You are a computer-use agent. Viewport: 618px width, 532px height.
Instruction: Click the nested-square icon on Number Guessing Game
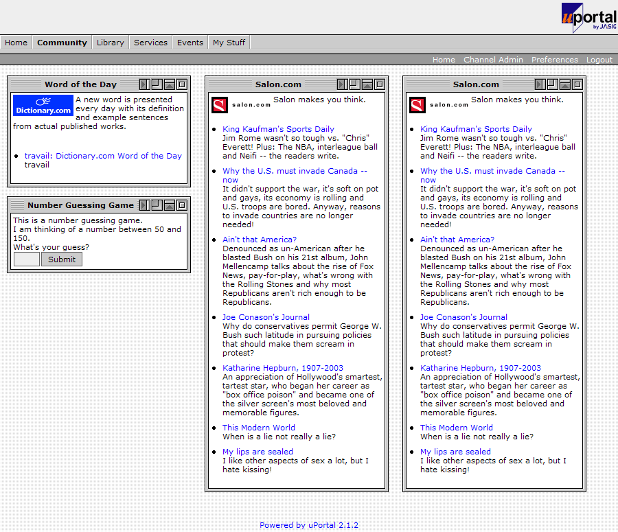pyautogui.click(x=182, y=205)
